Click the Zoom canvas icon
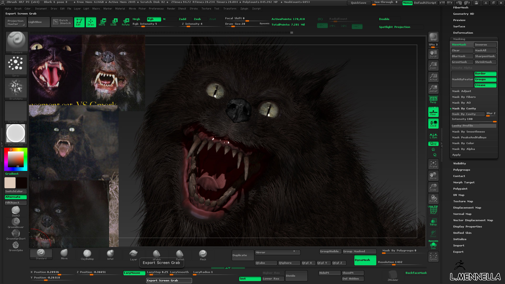 [433, 65]
